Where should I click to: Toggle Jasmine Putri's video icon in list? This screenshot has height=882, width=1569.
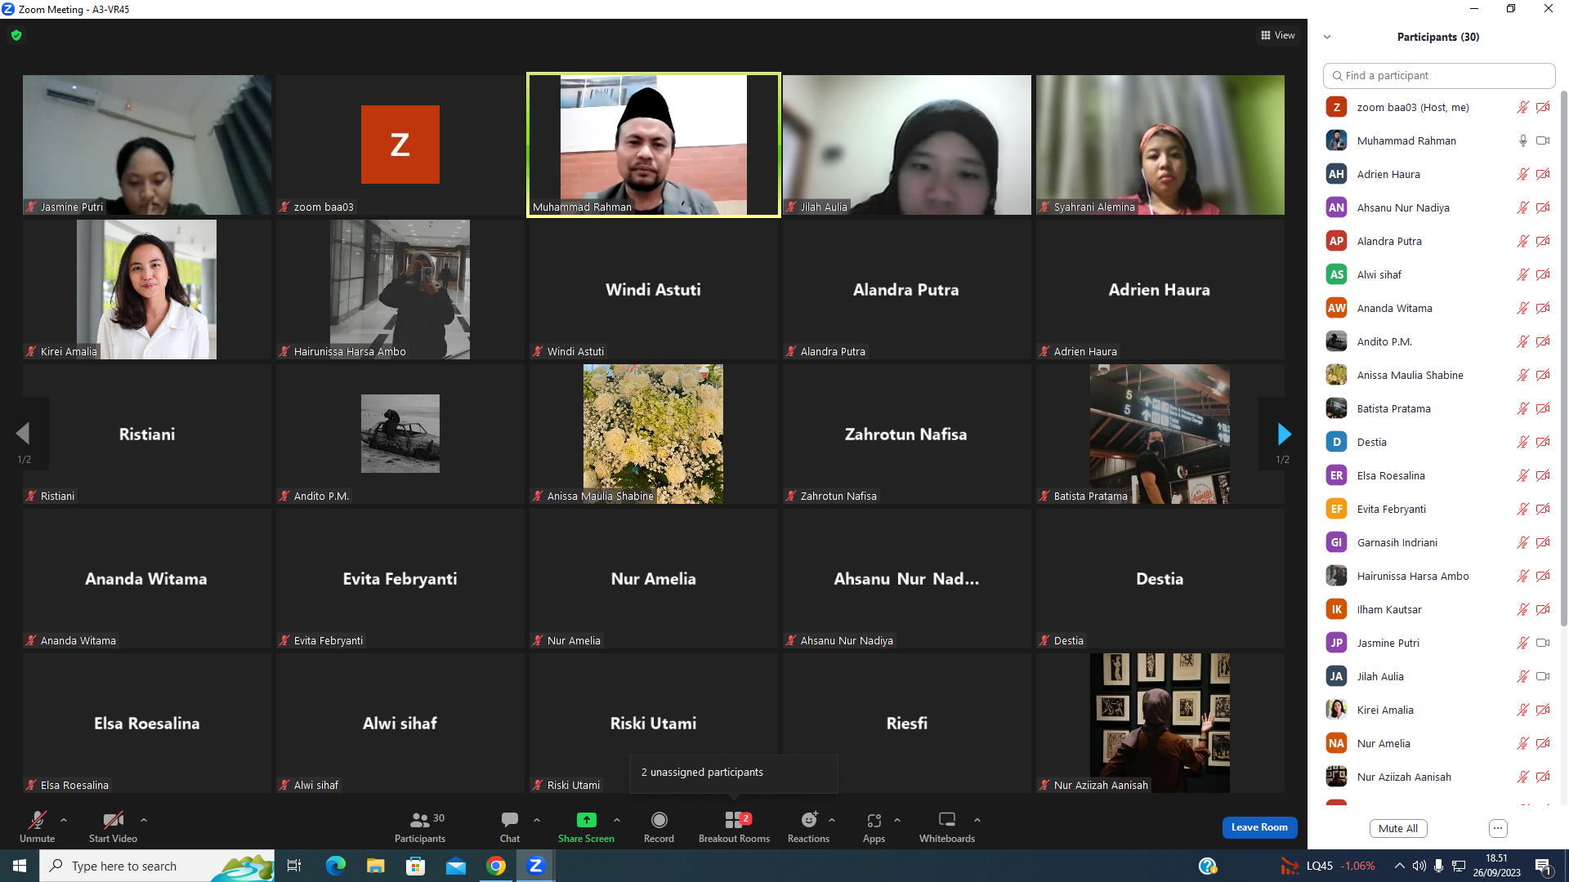click(x=1543, y=643)
